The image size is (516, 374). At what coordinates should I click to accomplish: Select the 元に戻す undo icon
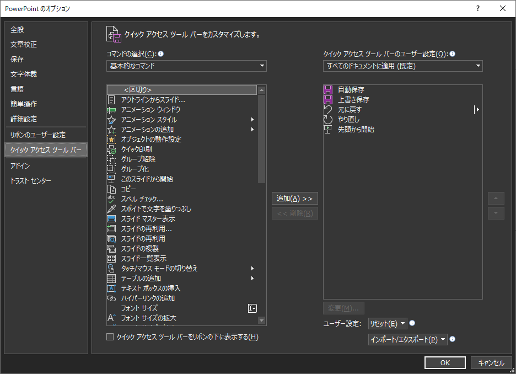pos(328,109)
